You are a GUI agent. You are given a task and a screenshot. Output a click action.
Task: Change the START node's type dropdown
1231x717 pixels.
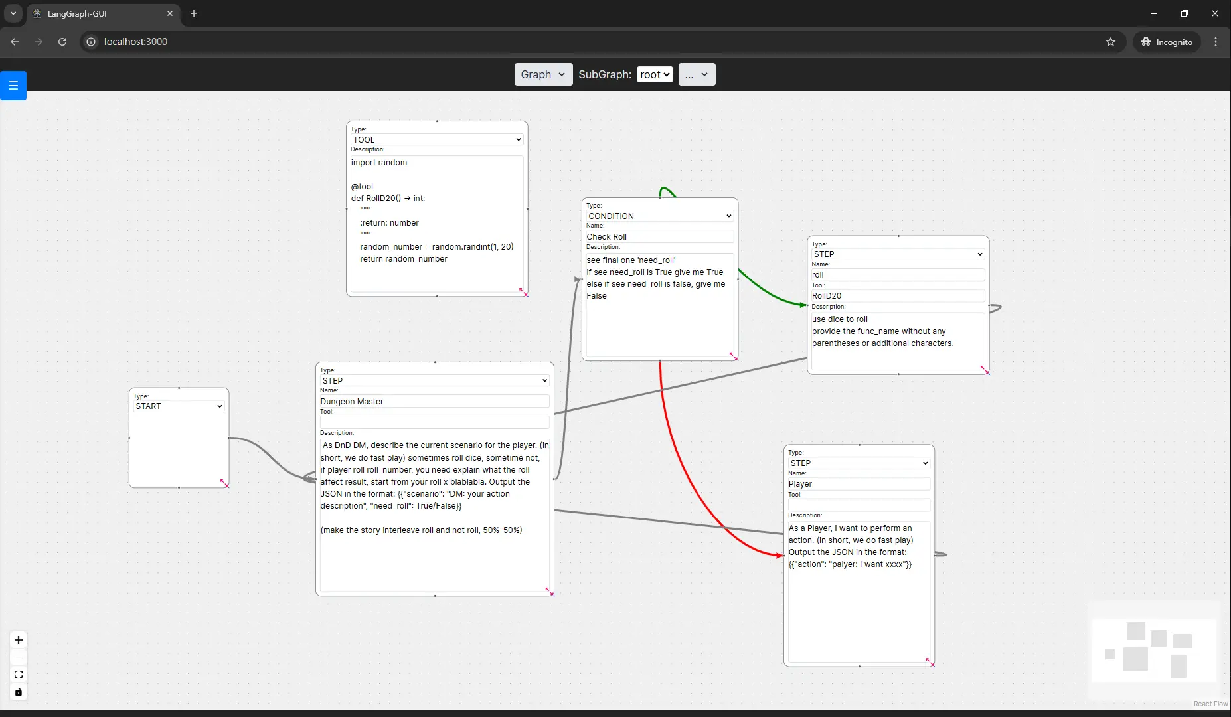(x=177, y=406)
